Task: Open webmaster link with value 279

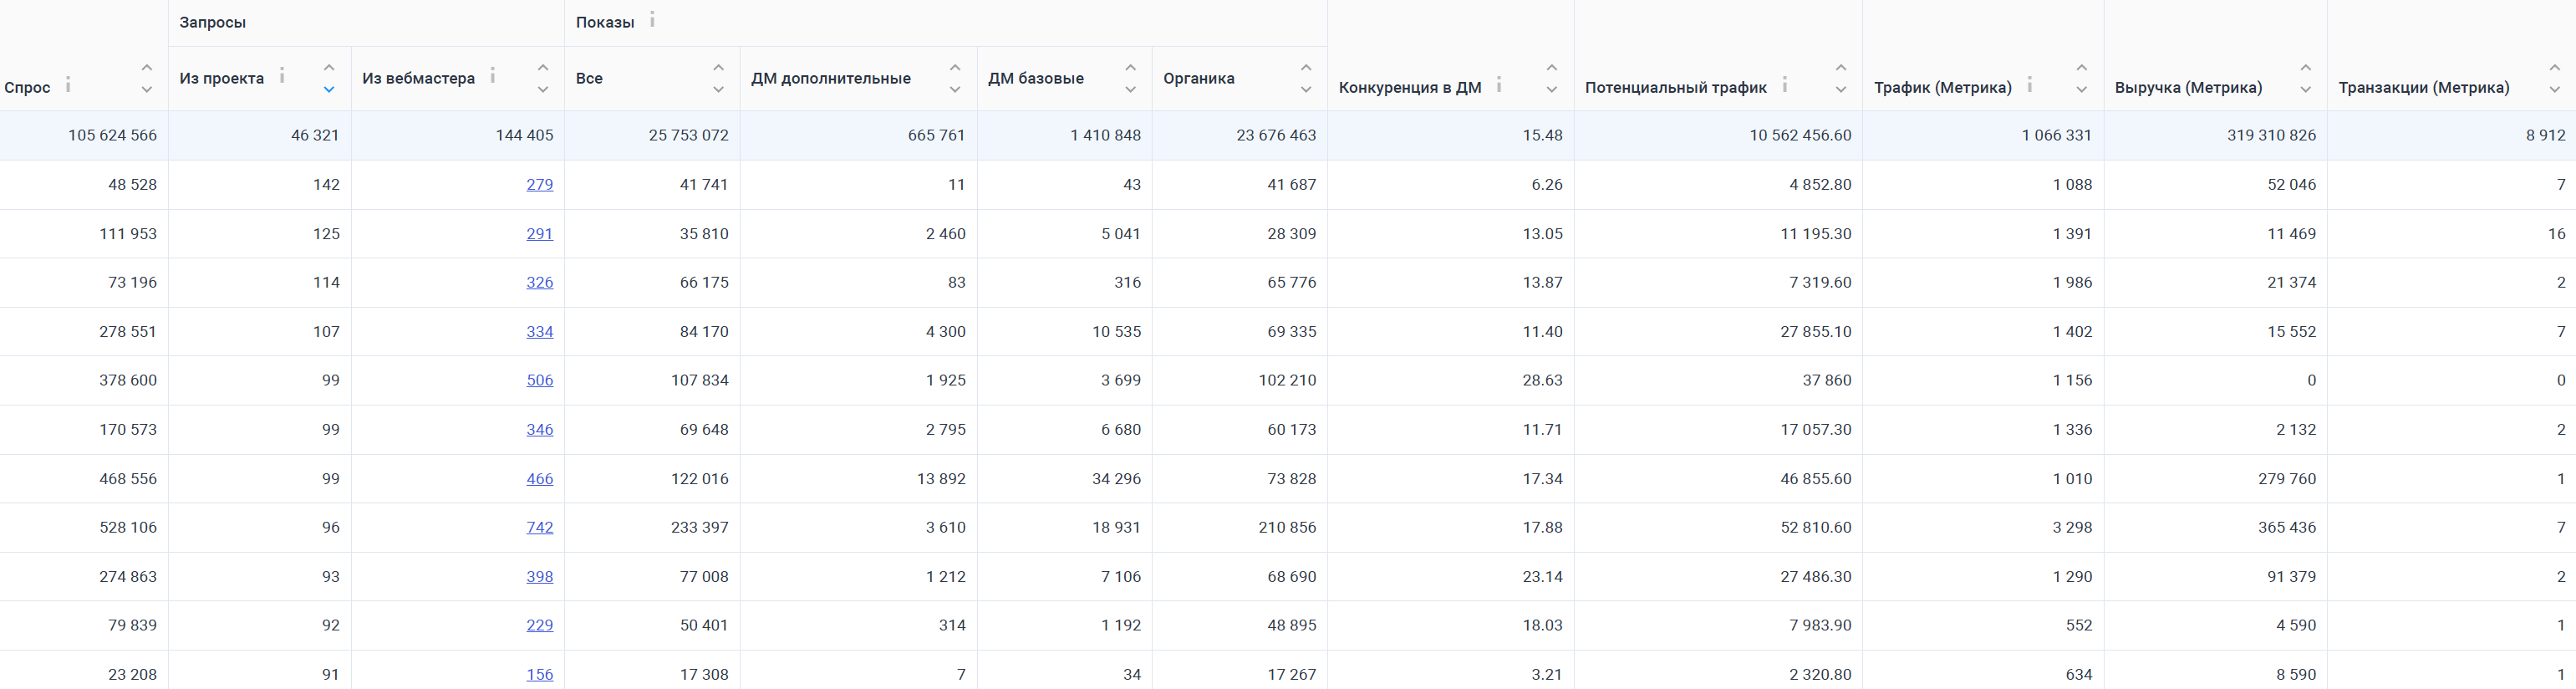Action: (x=540, y=184)
